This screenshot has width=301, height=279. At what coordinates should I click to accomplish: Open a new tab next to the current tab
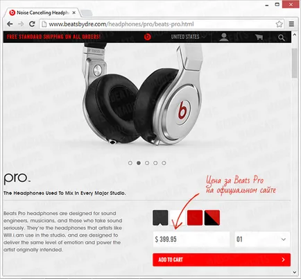[x=87, y=13]
